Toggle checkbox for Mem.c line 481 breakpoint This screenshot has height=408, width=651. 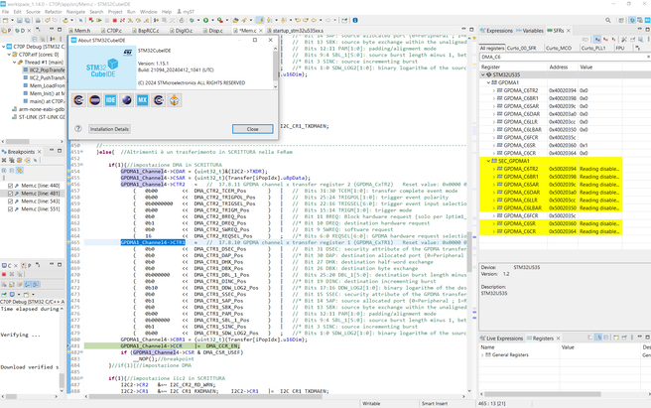[10, 194]
